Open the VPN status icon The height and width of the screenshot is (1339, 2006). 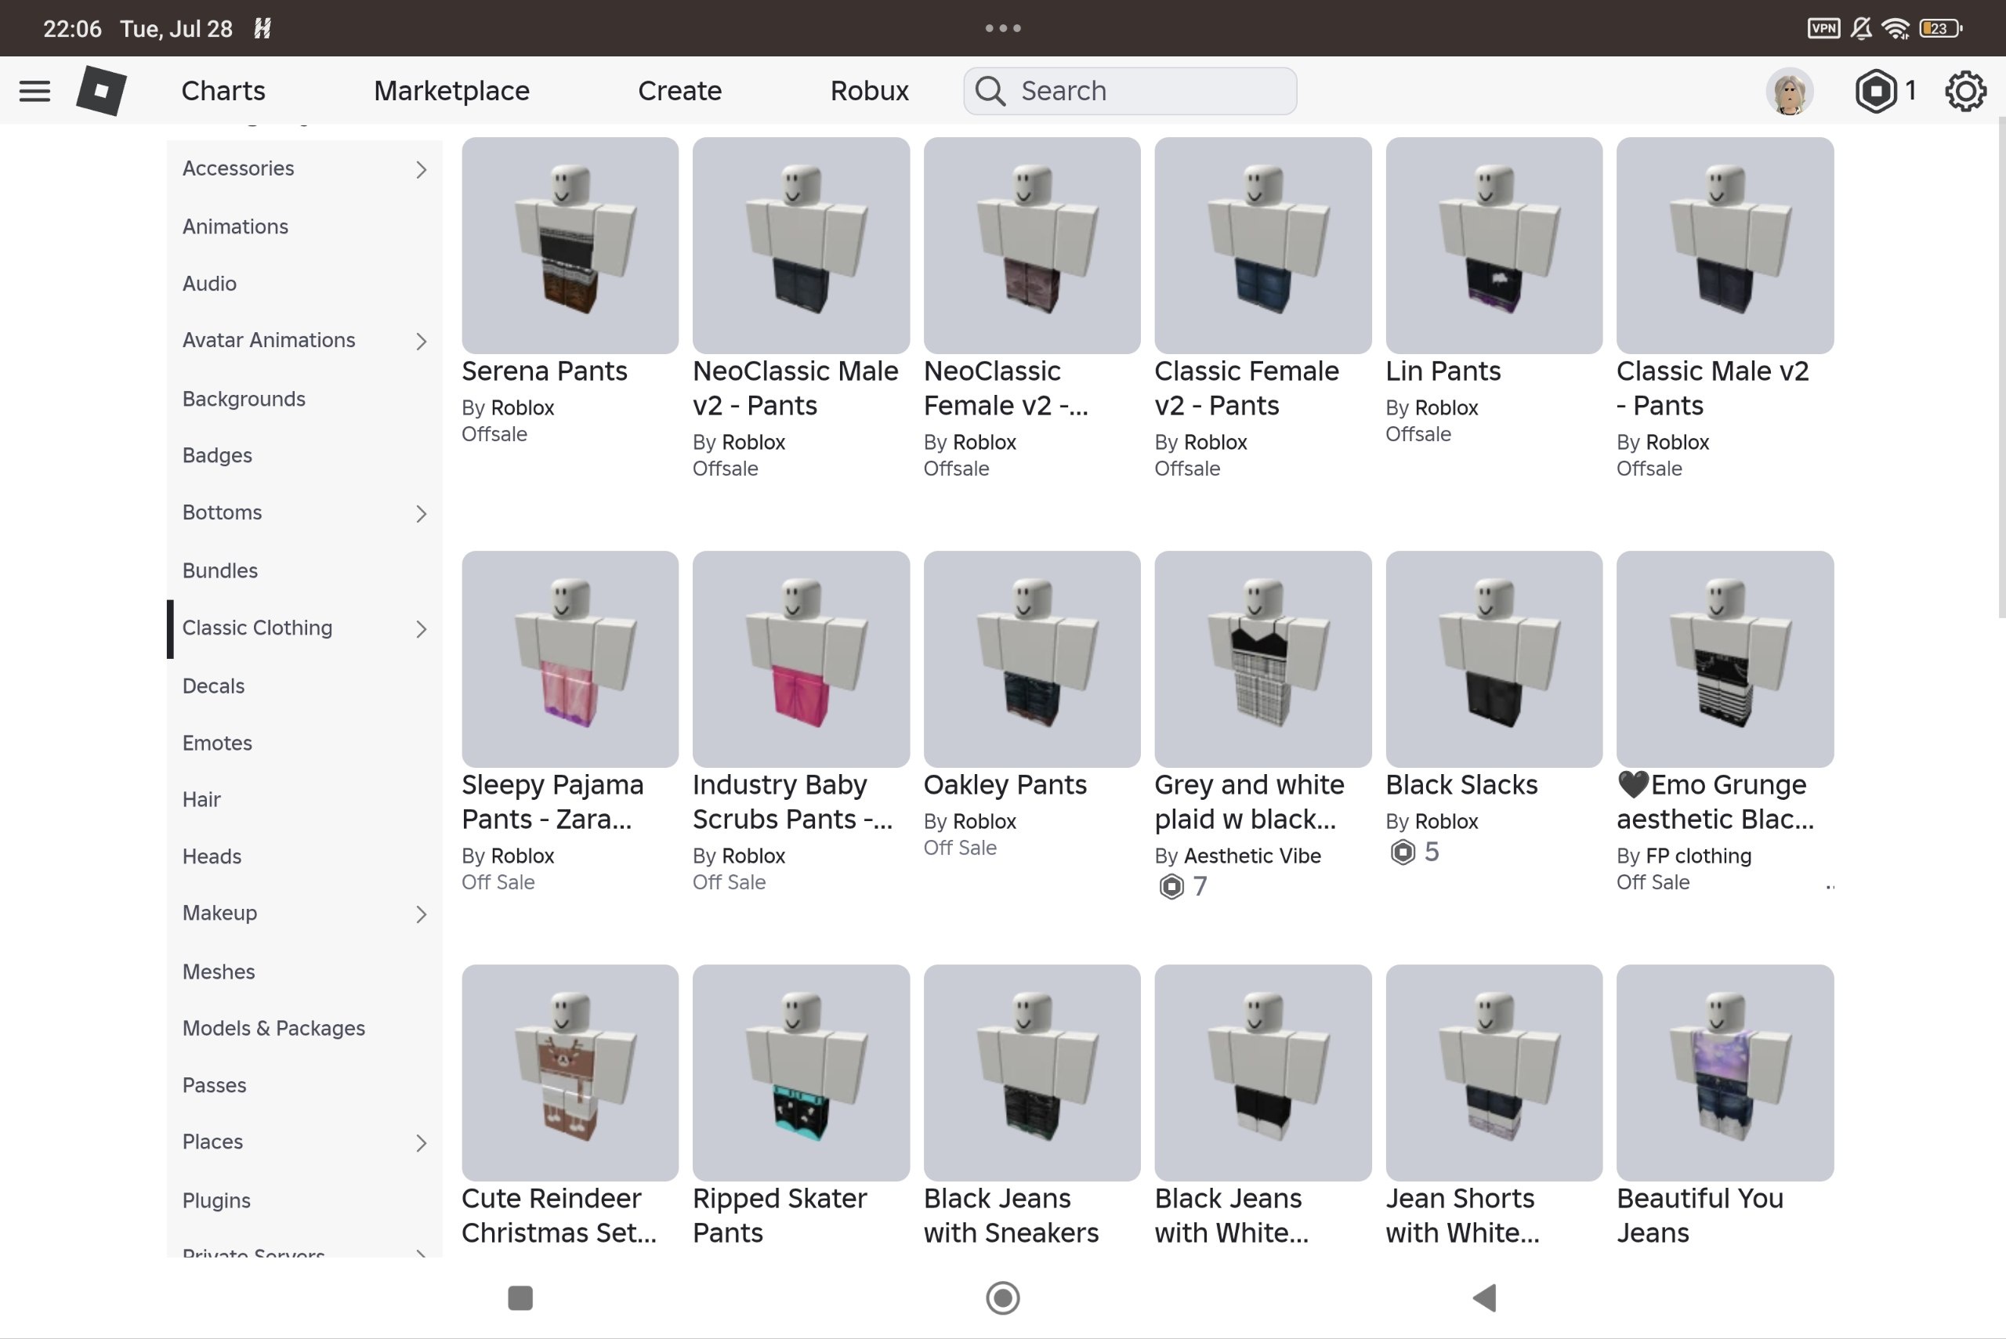pyautogui.click(x=1823, y=28)
